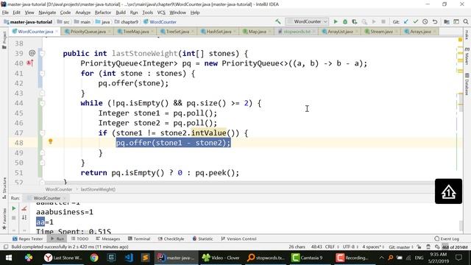
Task: Switch to the Stream.java tab
Action: tap(381, 32)
